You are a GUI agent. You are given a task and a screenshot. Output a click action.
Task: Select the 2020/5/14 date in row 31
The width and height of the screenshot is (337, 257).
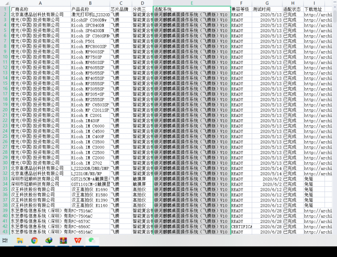pyautogui.click(x=267, y=168)
